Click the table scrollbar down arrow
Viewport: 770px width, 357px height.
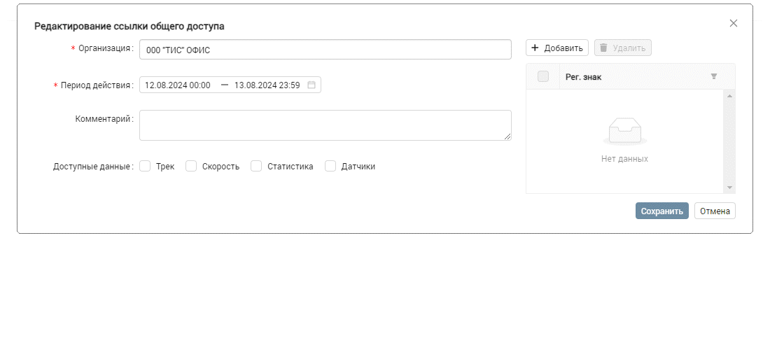[x=729, y=188]
